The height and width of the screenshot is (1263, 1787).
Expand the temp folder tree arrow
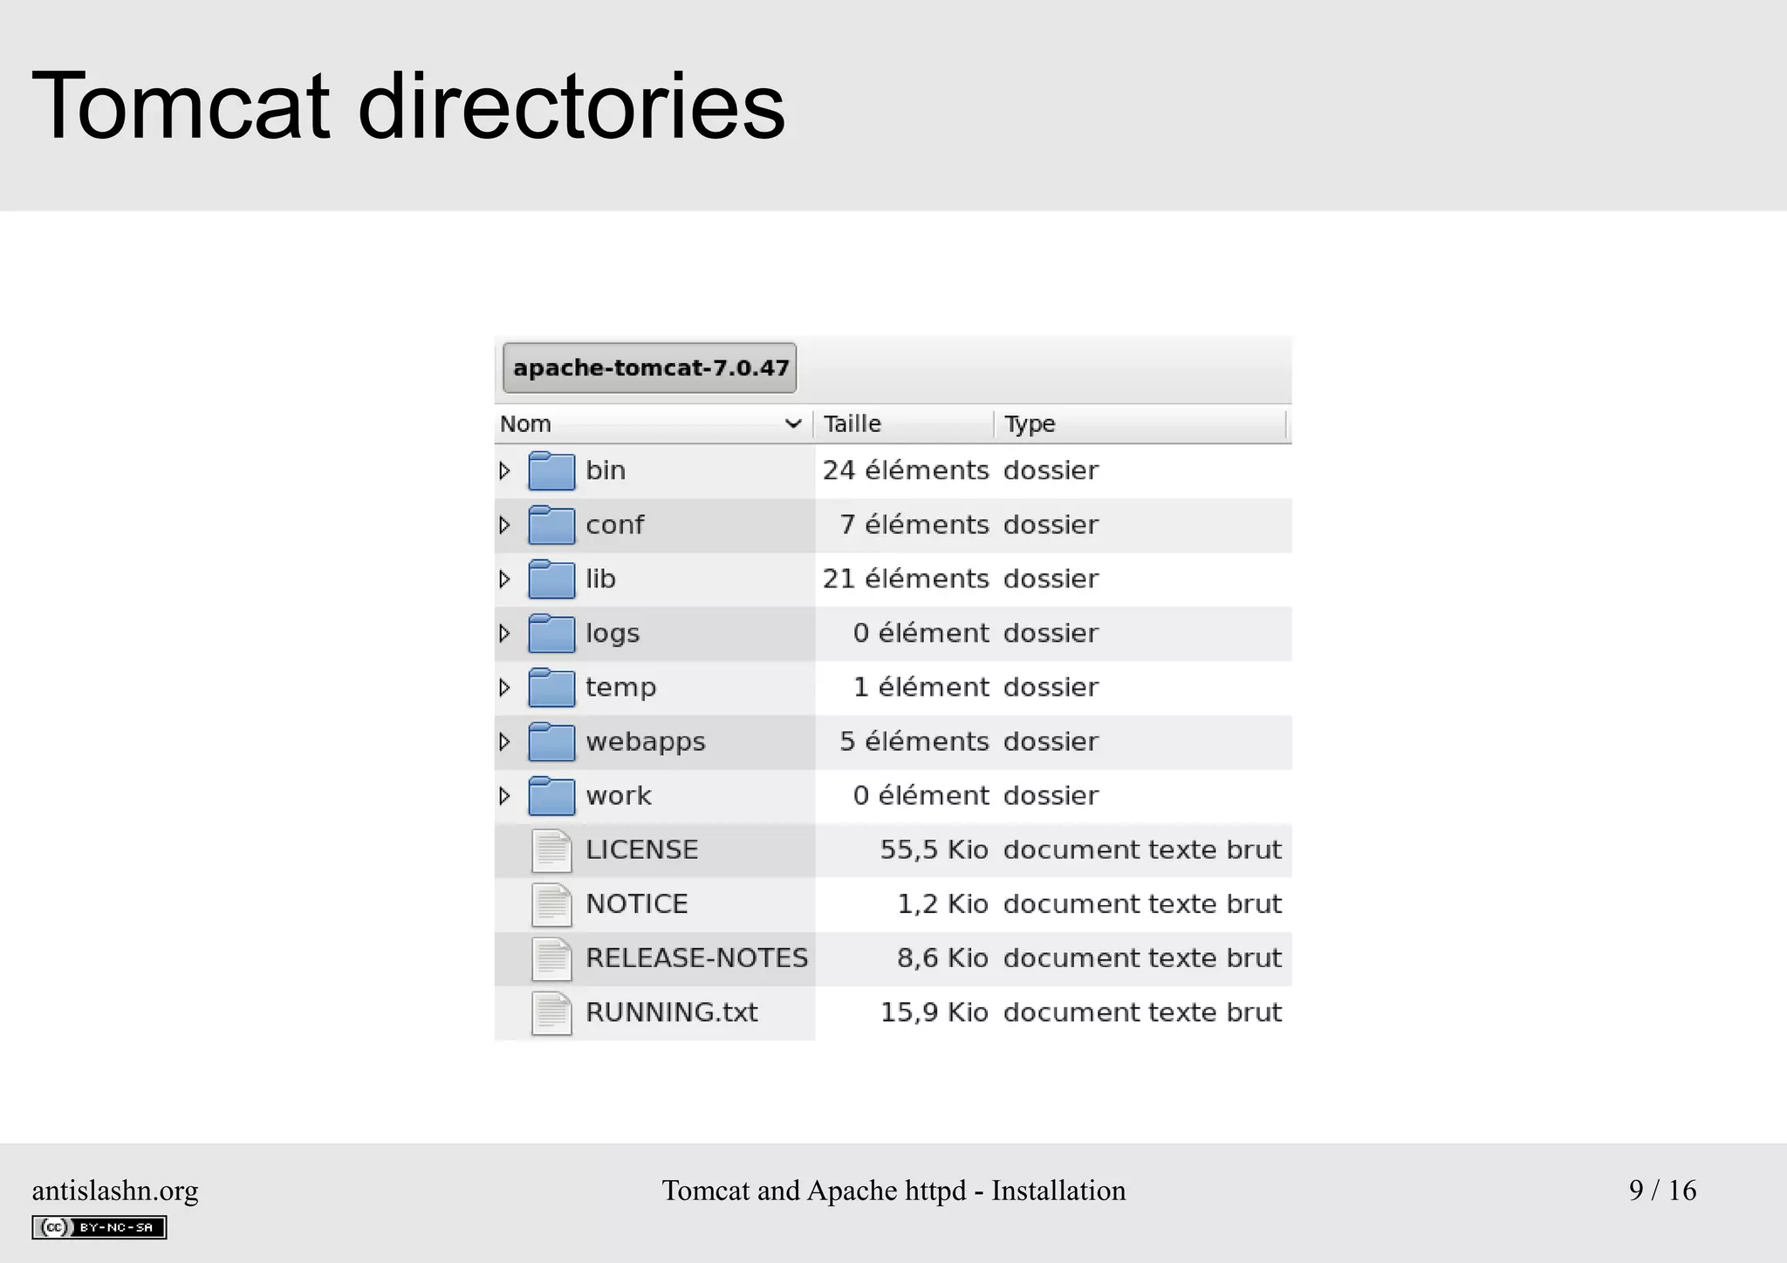pos(504,688)
